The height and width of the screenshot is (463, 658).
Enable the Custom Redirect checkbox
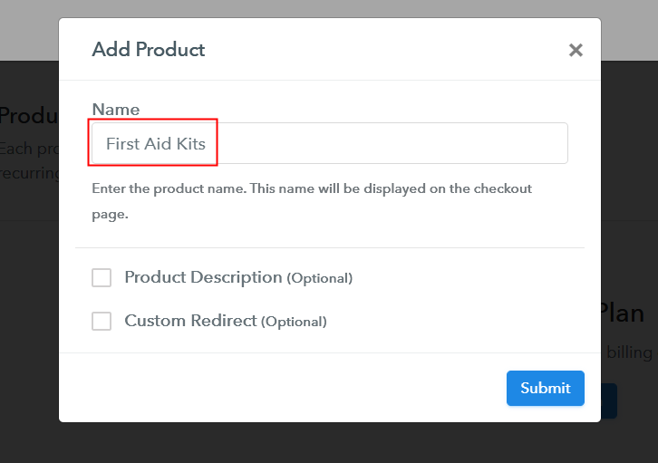(x=102, y=322)
